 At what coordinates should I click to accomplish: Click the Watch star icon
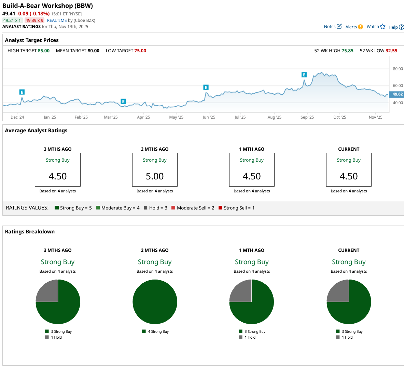(x=382, y=27)
